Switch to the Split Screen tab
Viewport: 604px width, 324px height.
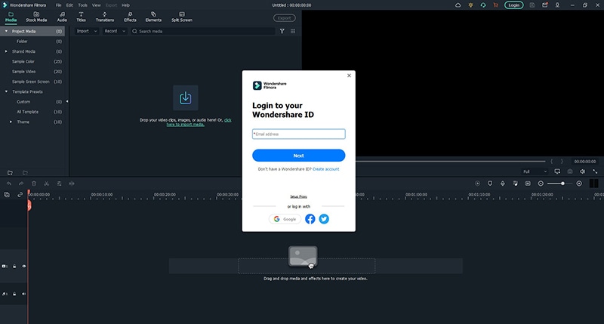coord(182,17)
